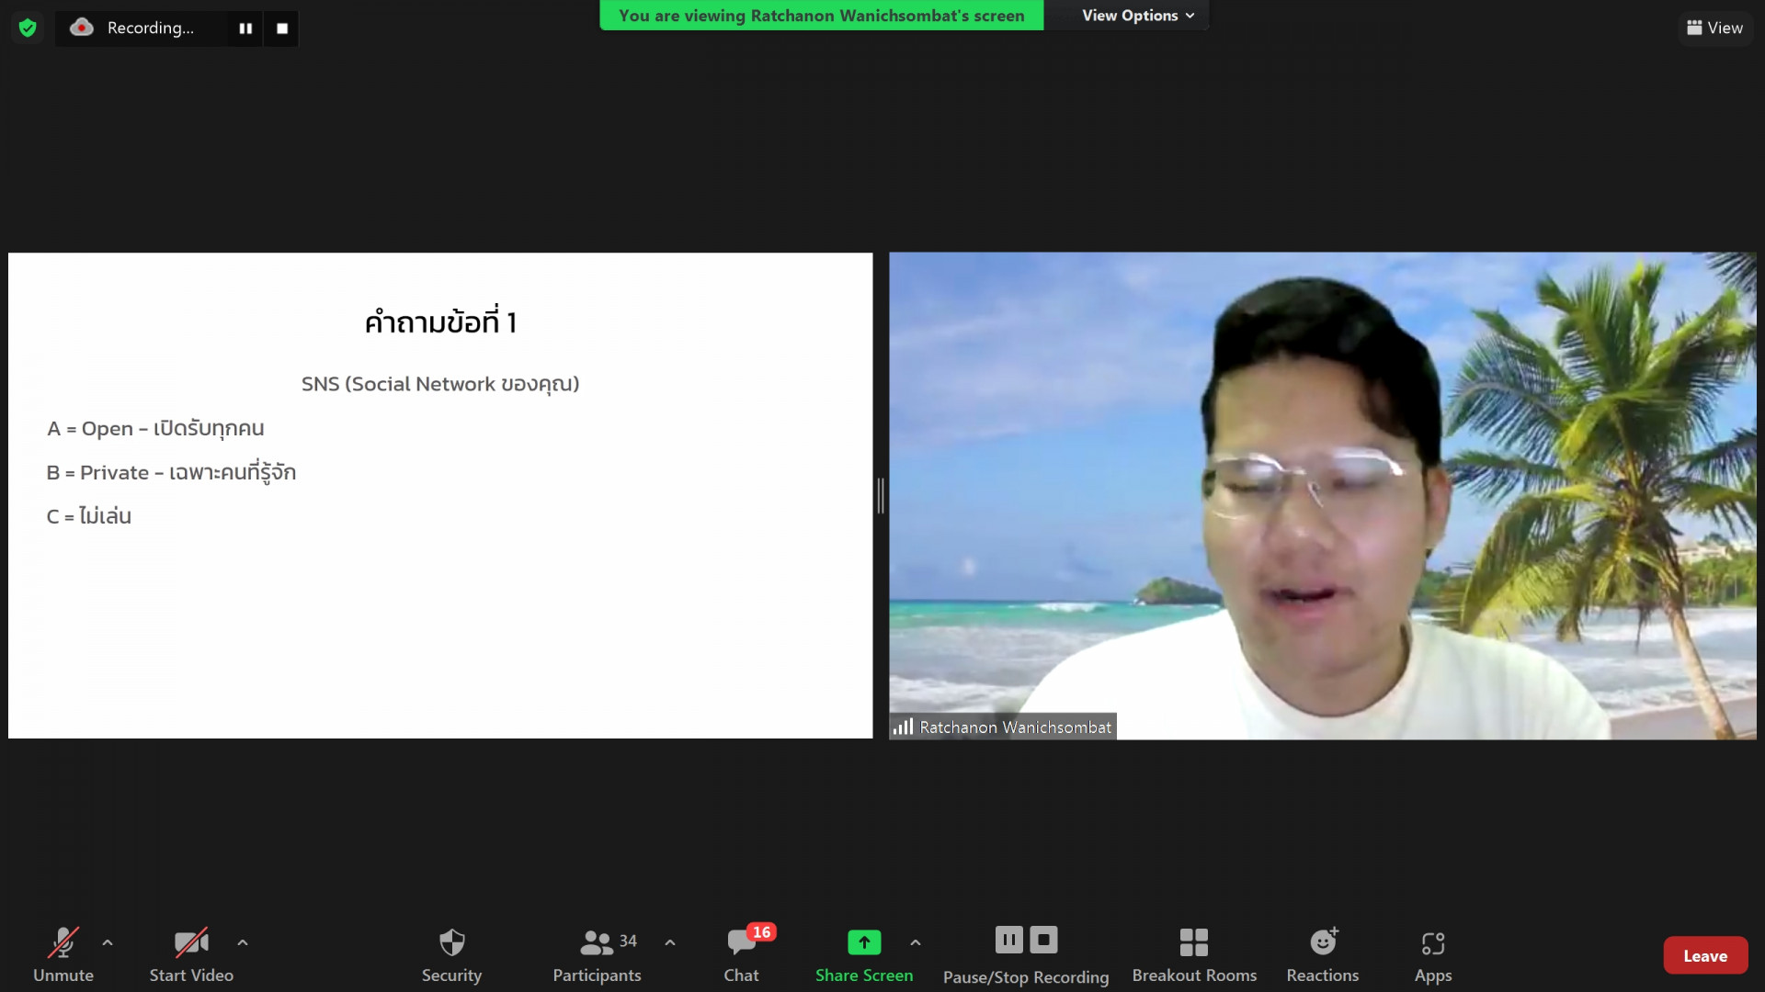This screenshot has width=1765, height=992.
Task: Click the Share Screen button
Action: pos(863,955)
